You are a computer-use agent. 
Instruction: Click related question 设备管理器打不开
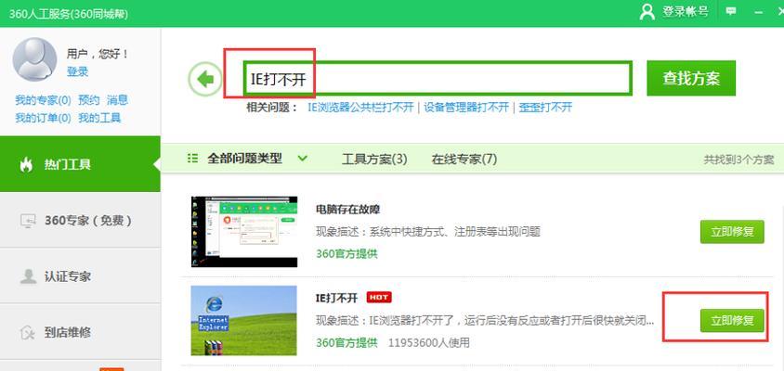pos(466,108)
